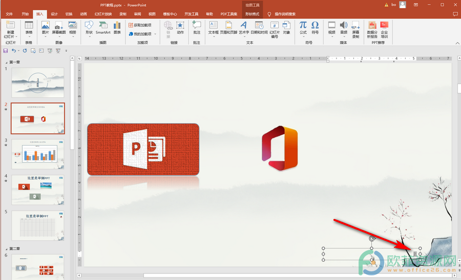This screenshot has width=461, height=280.
Task: Click 我的加载项 (My Add-ins)
Action: 140,34
